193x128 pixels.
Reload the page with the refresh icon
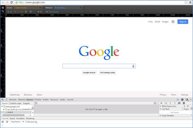pyautogui.click(x=11, y=2)
